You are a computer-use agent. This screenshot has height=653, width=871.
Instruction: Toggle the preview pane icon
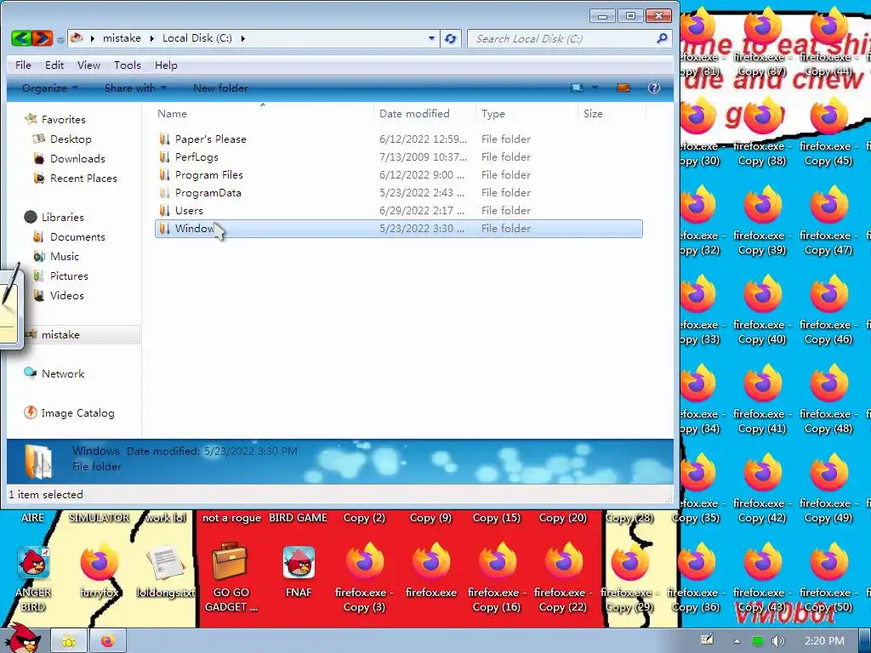click(623, 88)
